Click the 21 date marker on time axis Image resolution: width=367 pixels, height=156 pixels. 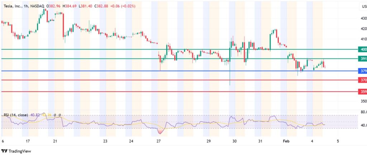(55, 141)
